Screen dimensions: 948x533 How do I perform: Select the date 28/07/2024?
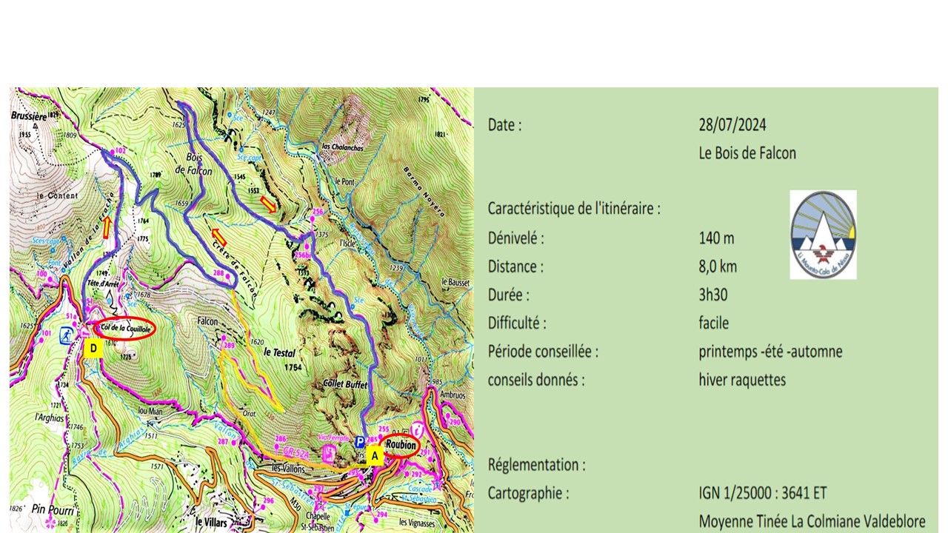732,125
